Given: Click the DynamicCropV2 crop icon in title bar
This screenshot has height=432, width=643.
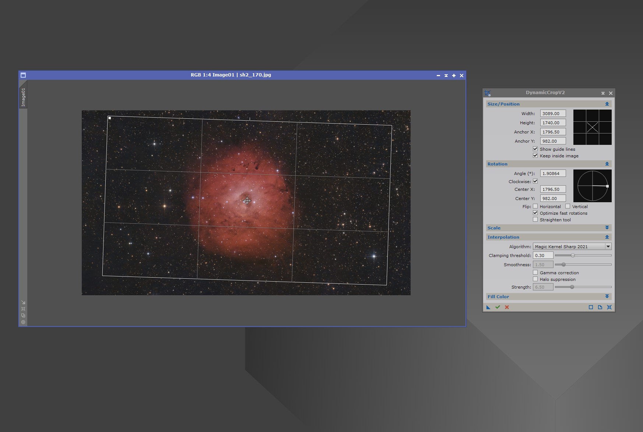Looking at the screenshot, I should (488, 93).
